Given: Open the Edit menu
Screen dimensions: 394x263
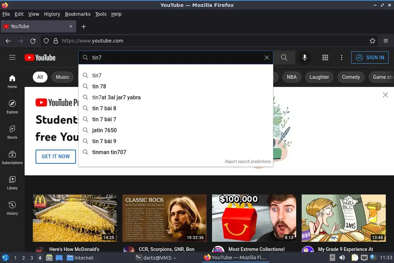Looking at the screenshot, I should pos(19,14).
